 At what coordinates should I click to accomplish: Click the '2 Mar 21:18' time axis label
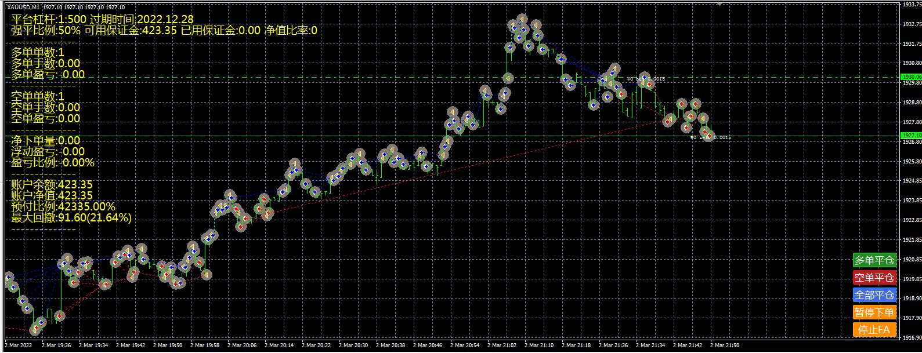(576, 345)
